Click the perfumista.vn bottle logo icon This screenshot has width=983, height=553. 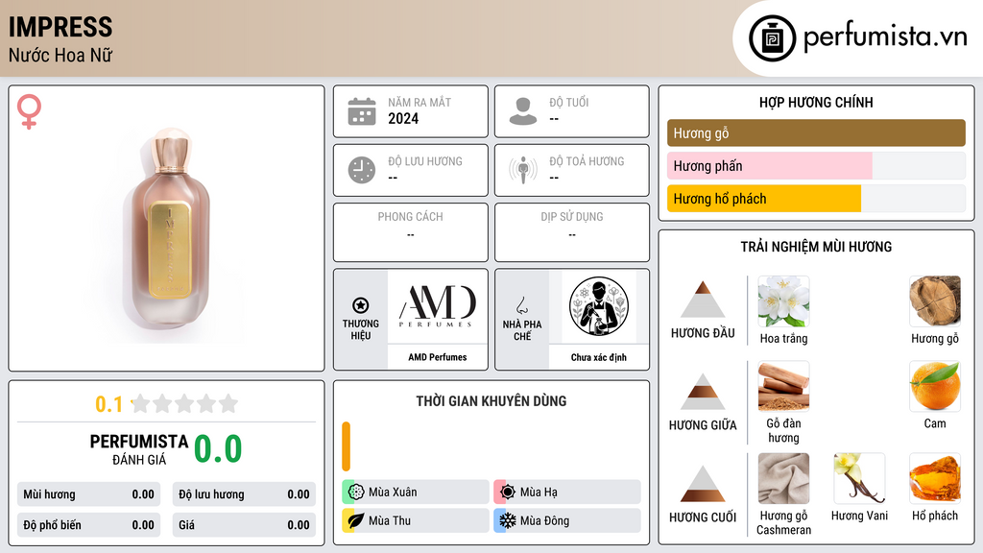coord(772,38)
